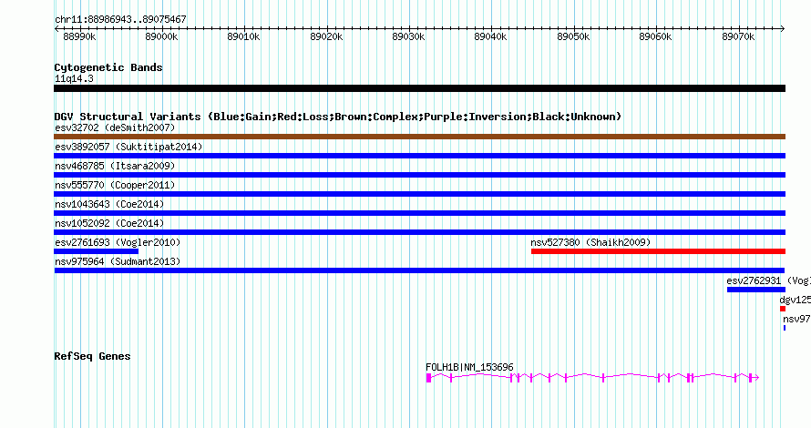Click the nsv1052092 blue gain bar
The image size is (811, 428).
click(419, 232)
